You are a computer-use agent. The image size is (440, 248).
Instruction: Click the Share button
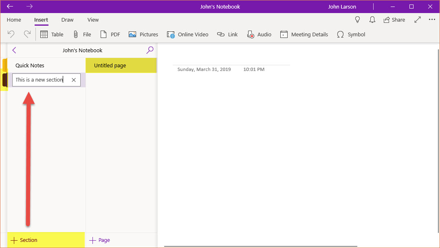pyautogui.click(x=394, y=20)
